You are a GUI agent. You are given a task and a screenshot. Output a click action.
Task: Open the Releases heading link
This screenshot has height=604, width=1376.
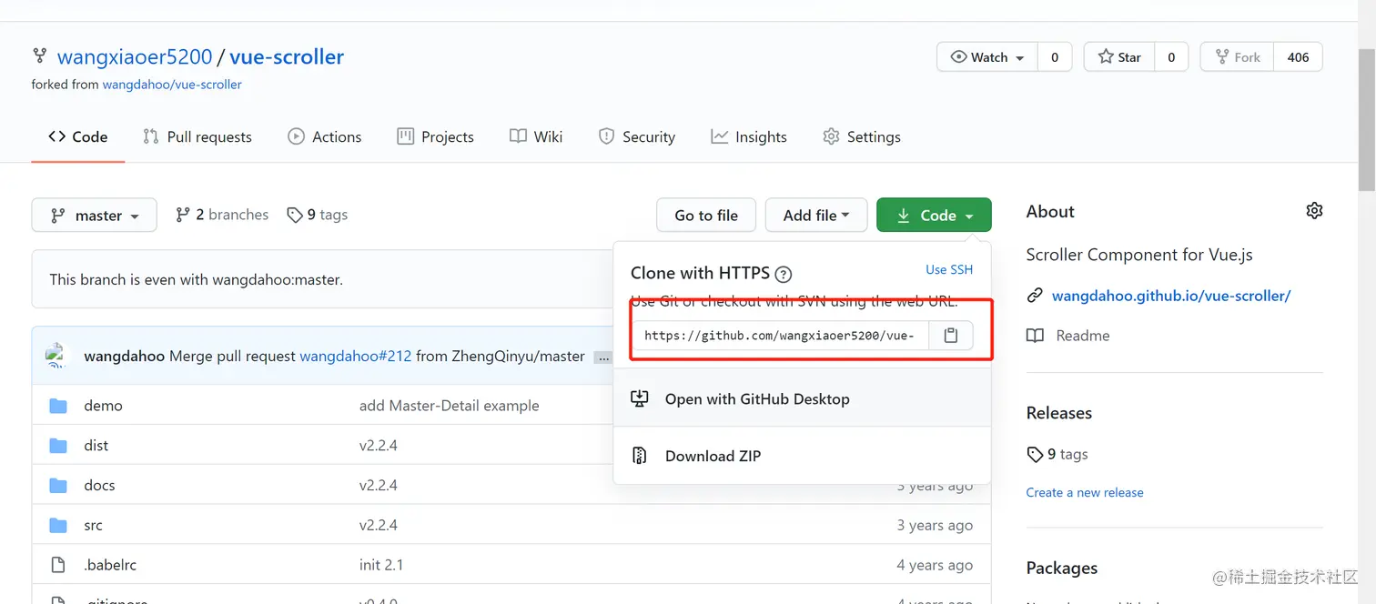[x=1059, y=413]
